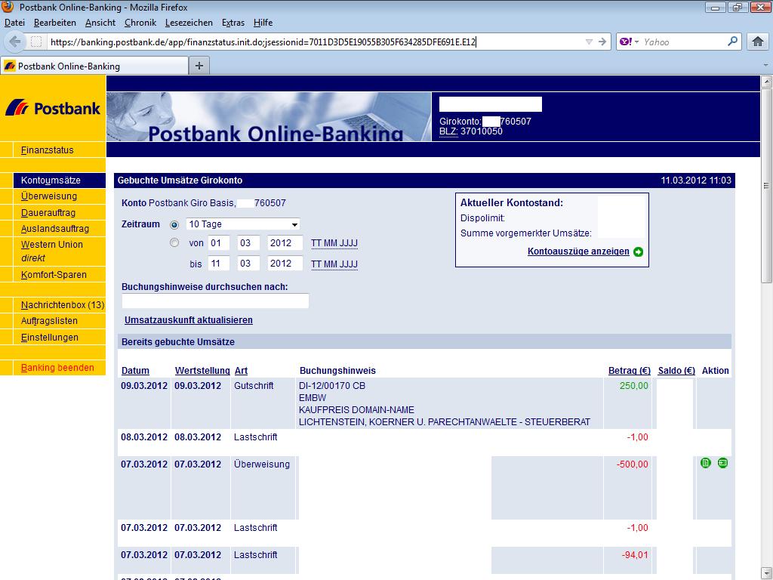This screenshot has width=773, height=580.
Task: Open the Yahoo search engine selector
Action: pos(629,42)
